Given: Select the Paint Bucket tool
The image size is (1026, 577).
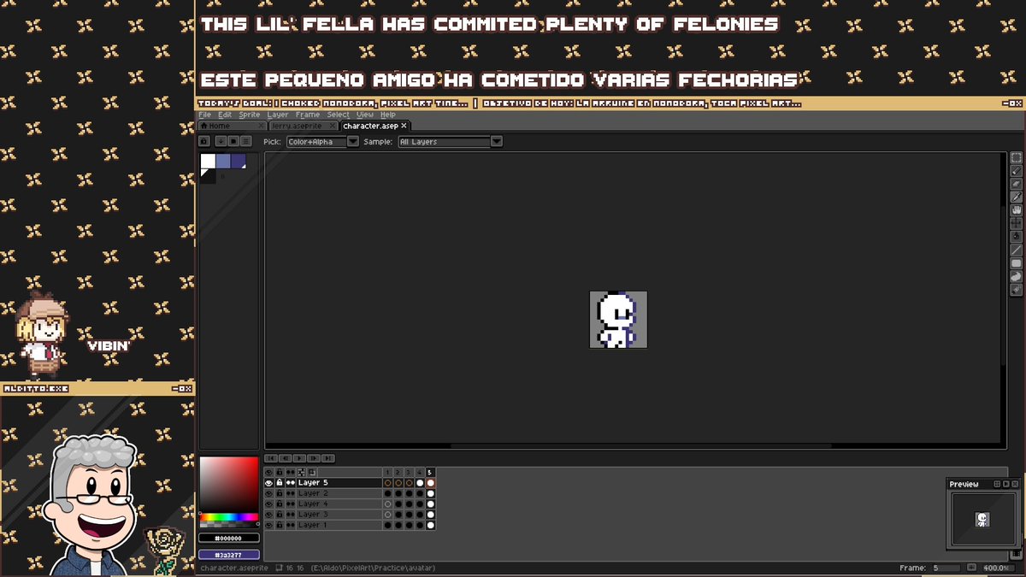Looking at the screenshot, I should [x=1017, y=237].
